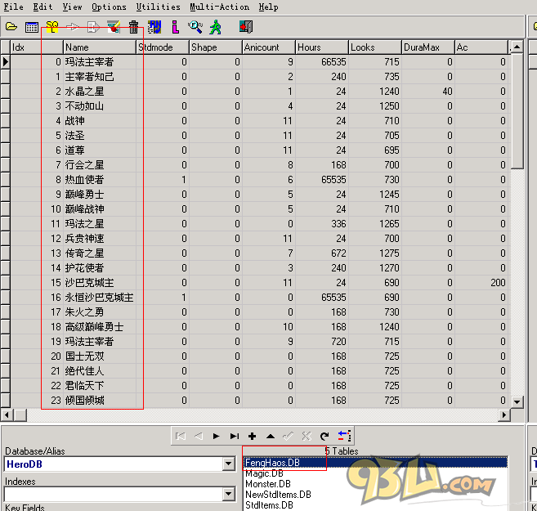Click the navigator first record button
The image size is (537, 511).
coord(181,436)
